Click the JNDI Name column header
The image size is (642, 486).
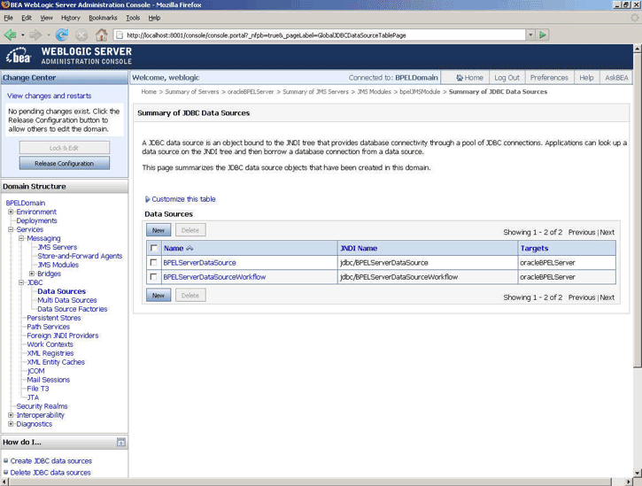pyautogui.click(x=359, y=249)
